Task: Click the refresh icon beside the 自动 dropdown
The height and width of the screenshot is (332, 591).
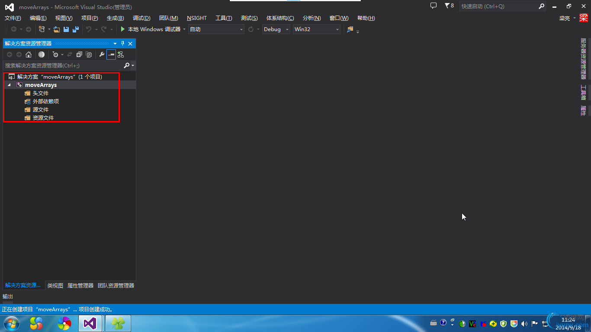Action: [251, 29]
